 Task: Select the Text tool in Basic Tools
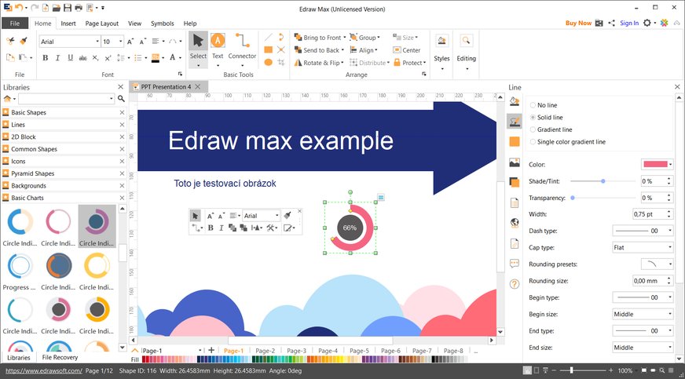(218, 46)
